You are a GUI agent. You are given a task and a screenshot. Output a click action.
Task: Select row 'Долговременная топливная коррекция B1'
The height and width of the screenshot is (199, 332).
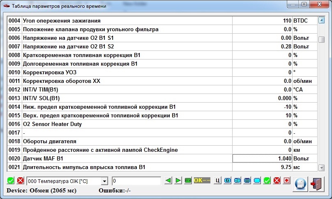click(x=162, y=64)
